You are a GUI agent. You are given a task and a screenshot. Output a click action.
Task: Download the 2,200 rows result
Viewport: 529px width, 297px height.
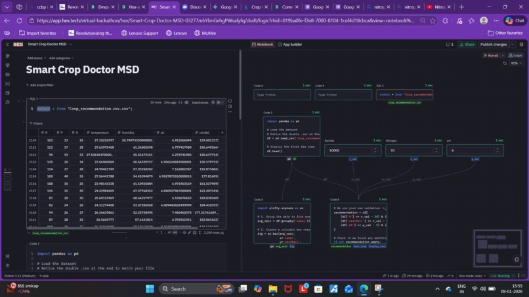[x=222, y=233]
